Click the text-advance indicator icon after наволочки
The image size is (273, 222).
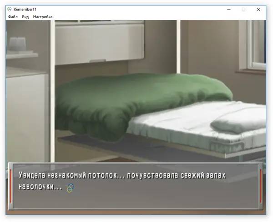(70, 187)
